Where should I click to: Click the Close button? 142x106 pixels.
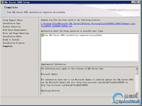tap(118, 101)
